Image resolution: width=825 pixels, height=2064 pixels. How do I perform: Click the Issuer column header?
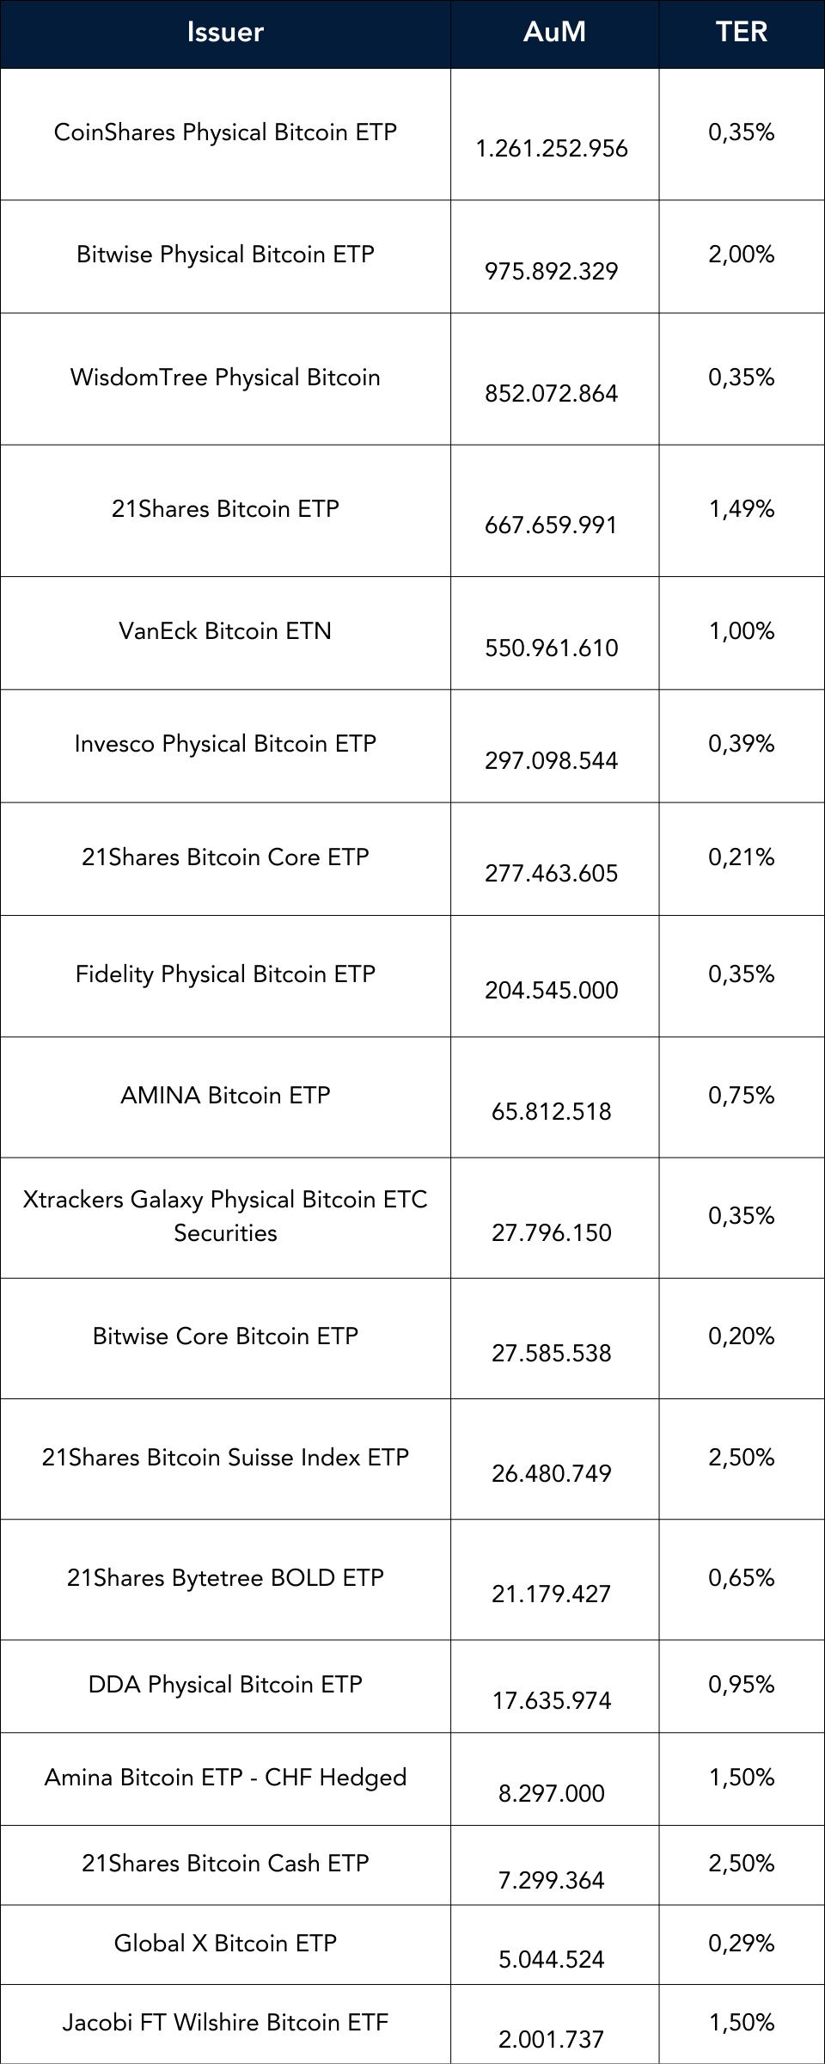(x=225, y=33)
